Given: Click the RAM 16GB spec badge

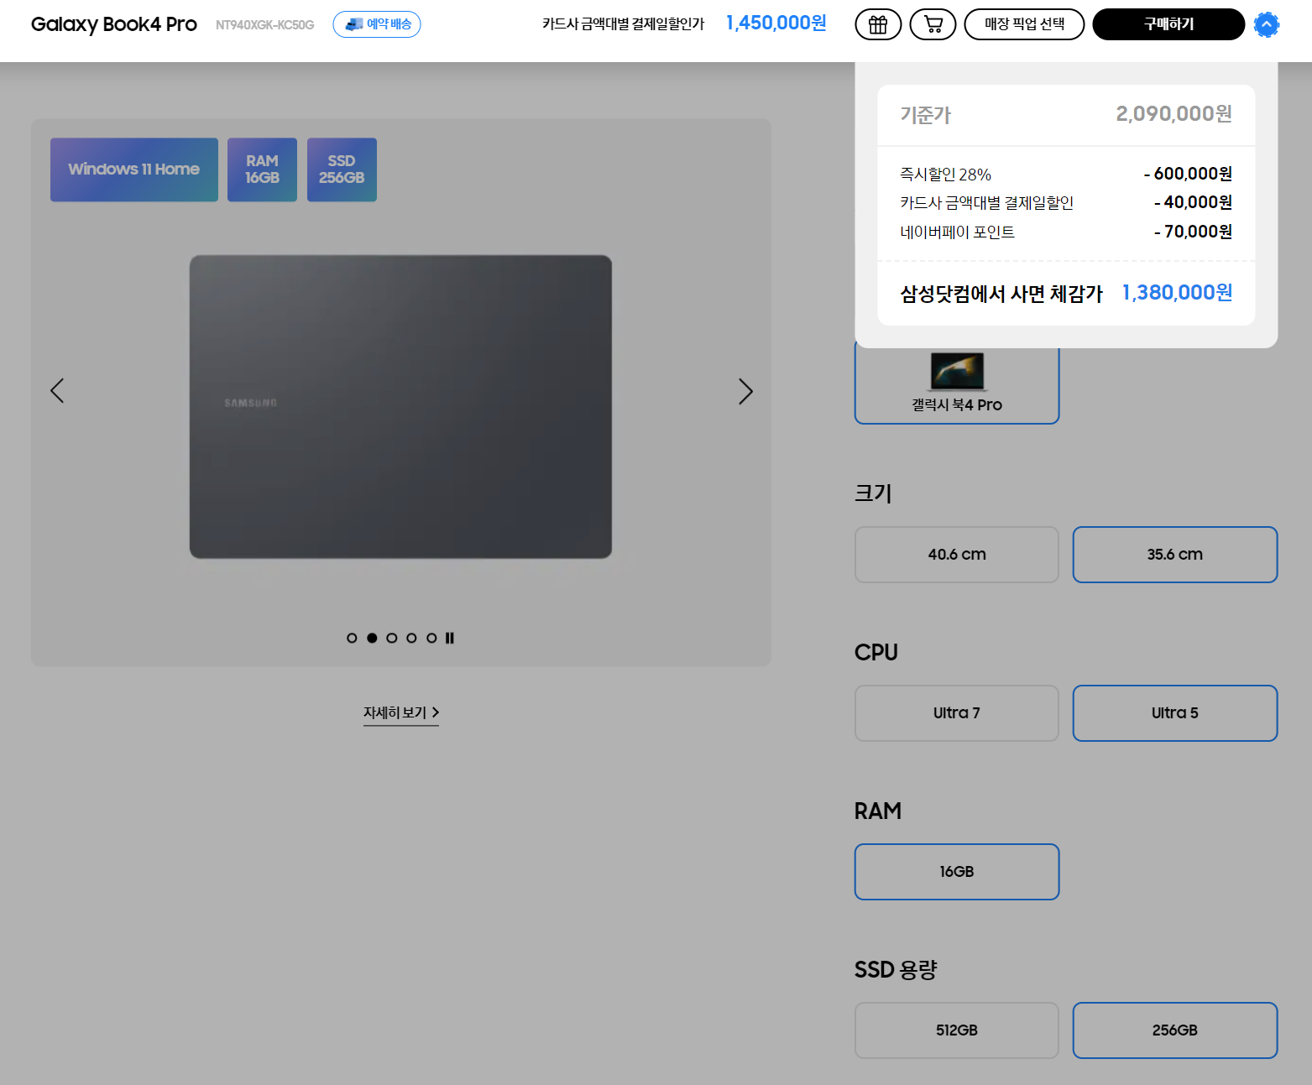Looking at the screenshot, I should tap(262, 170).
